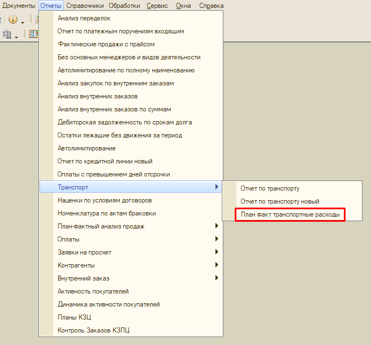371x345 pixels.
Task: Open Планы КЗЦ report
Action: point(131,317)
